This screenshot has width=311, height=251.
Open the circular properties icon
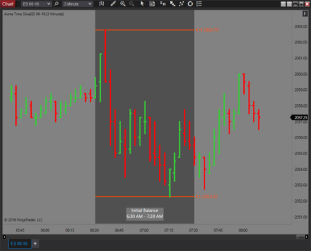pyautogui.click(x=190, y=3)
